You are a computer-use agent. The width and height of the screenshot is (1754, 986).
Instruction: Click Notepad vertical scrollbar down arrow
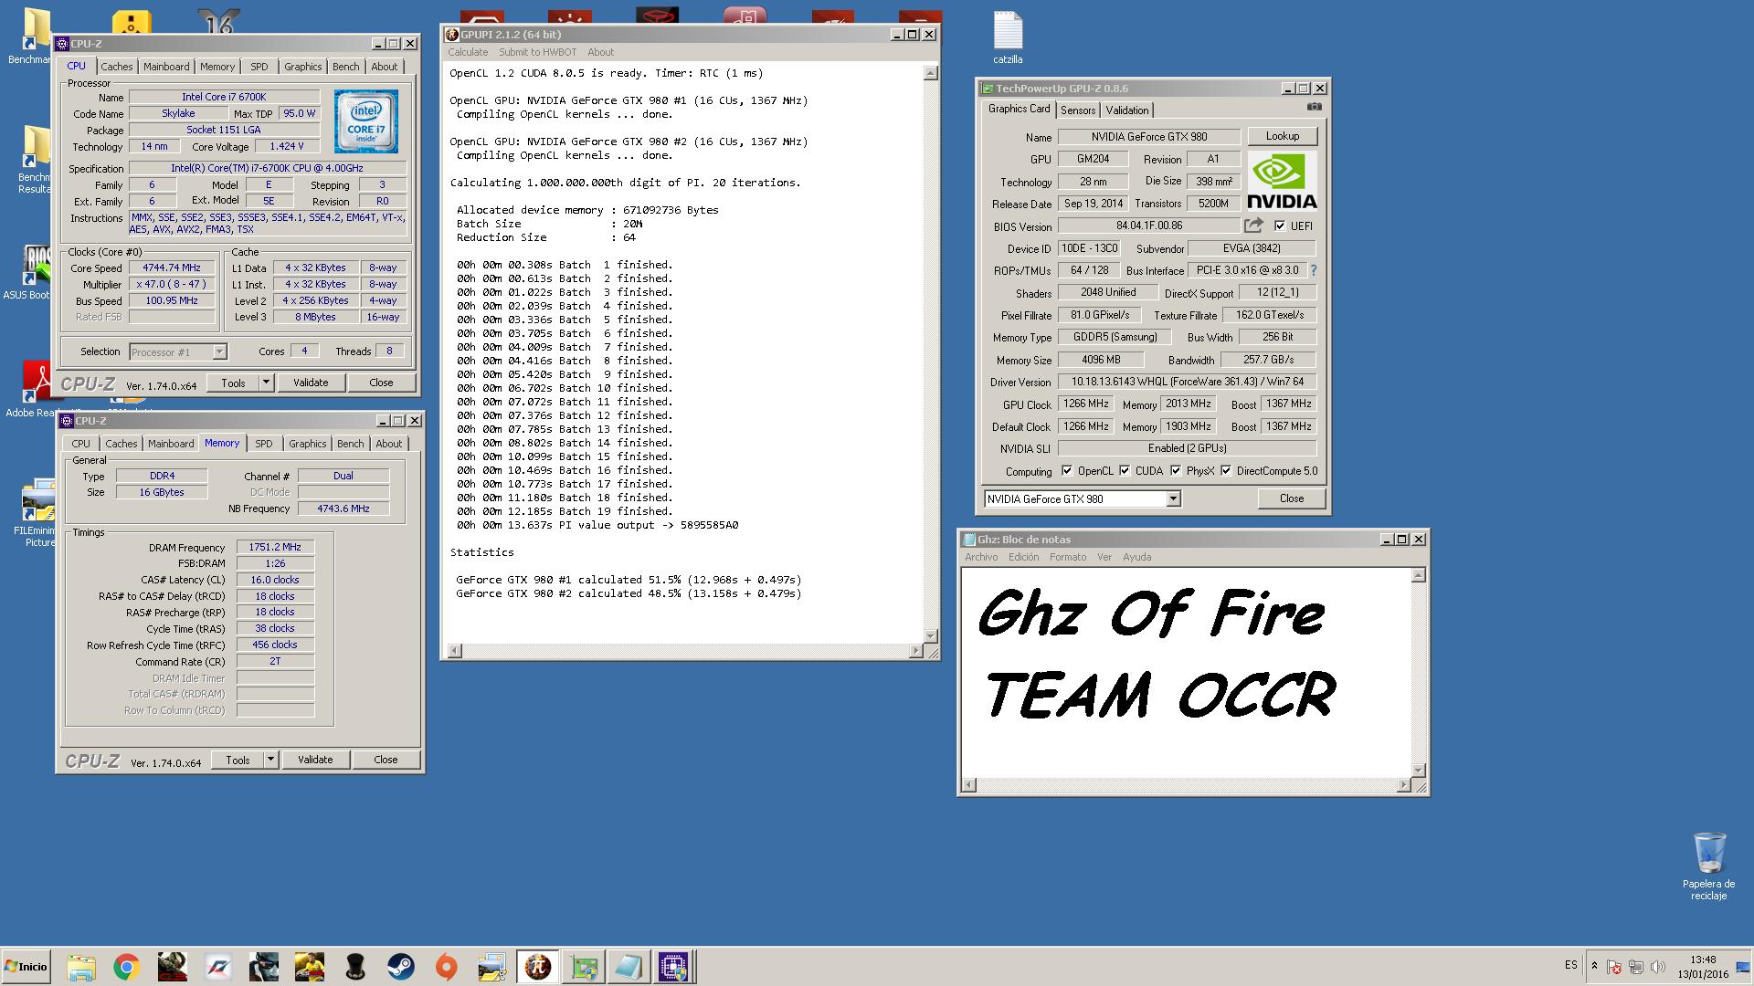(1418, 770)
